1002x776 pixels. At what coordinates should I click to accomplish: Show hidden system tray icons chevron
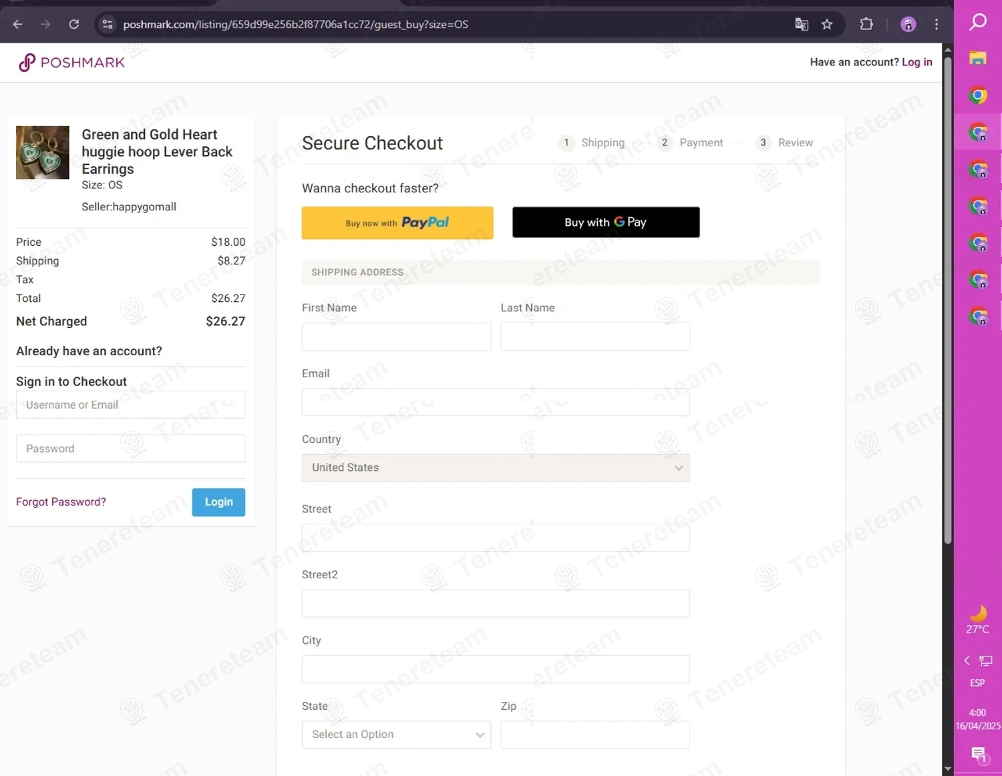[967, 660]
